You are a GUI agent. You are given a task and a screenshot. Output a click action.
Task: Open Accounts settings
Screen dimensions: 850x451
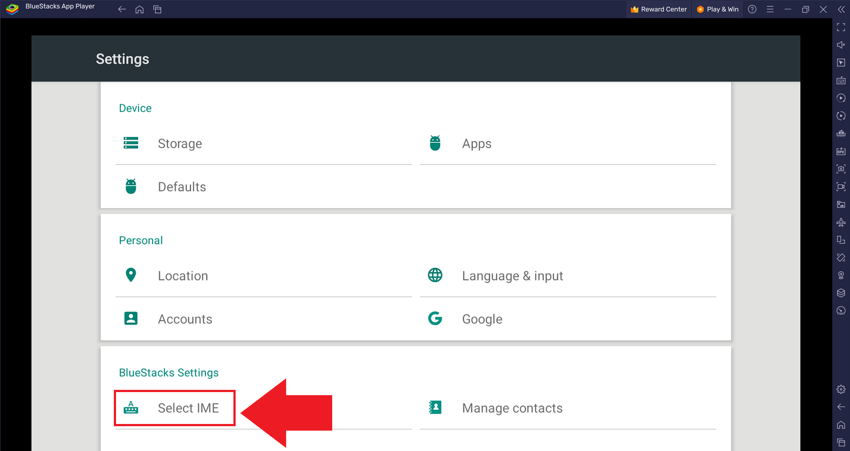tap(264, 319)
